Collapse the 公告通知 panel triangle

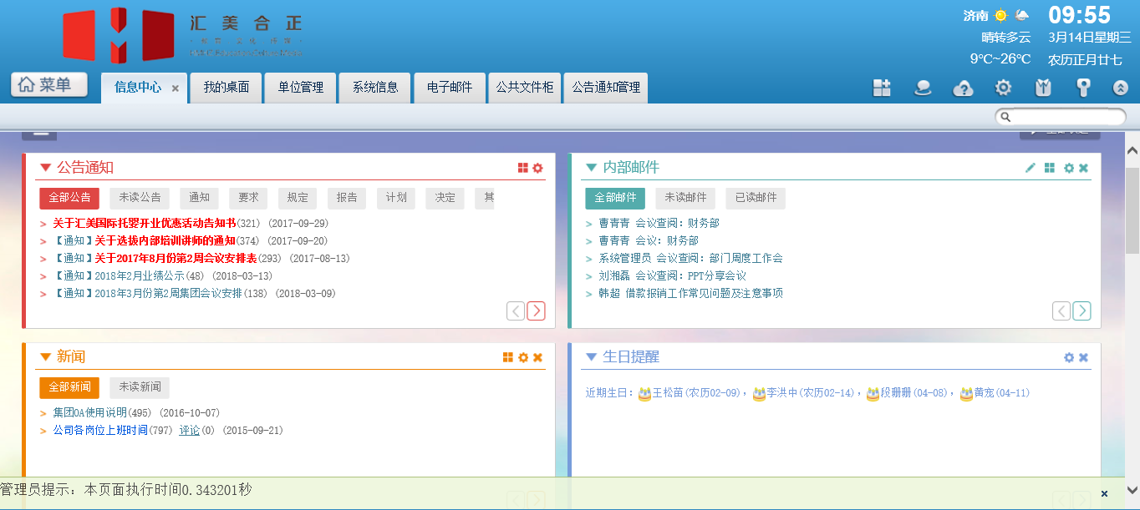pyautogui.click(x=45, y=168)
